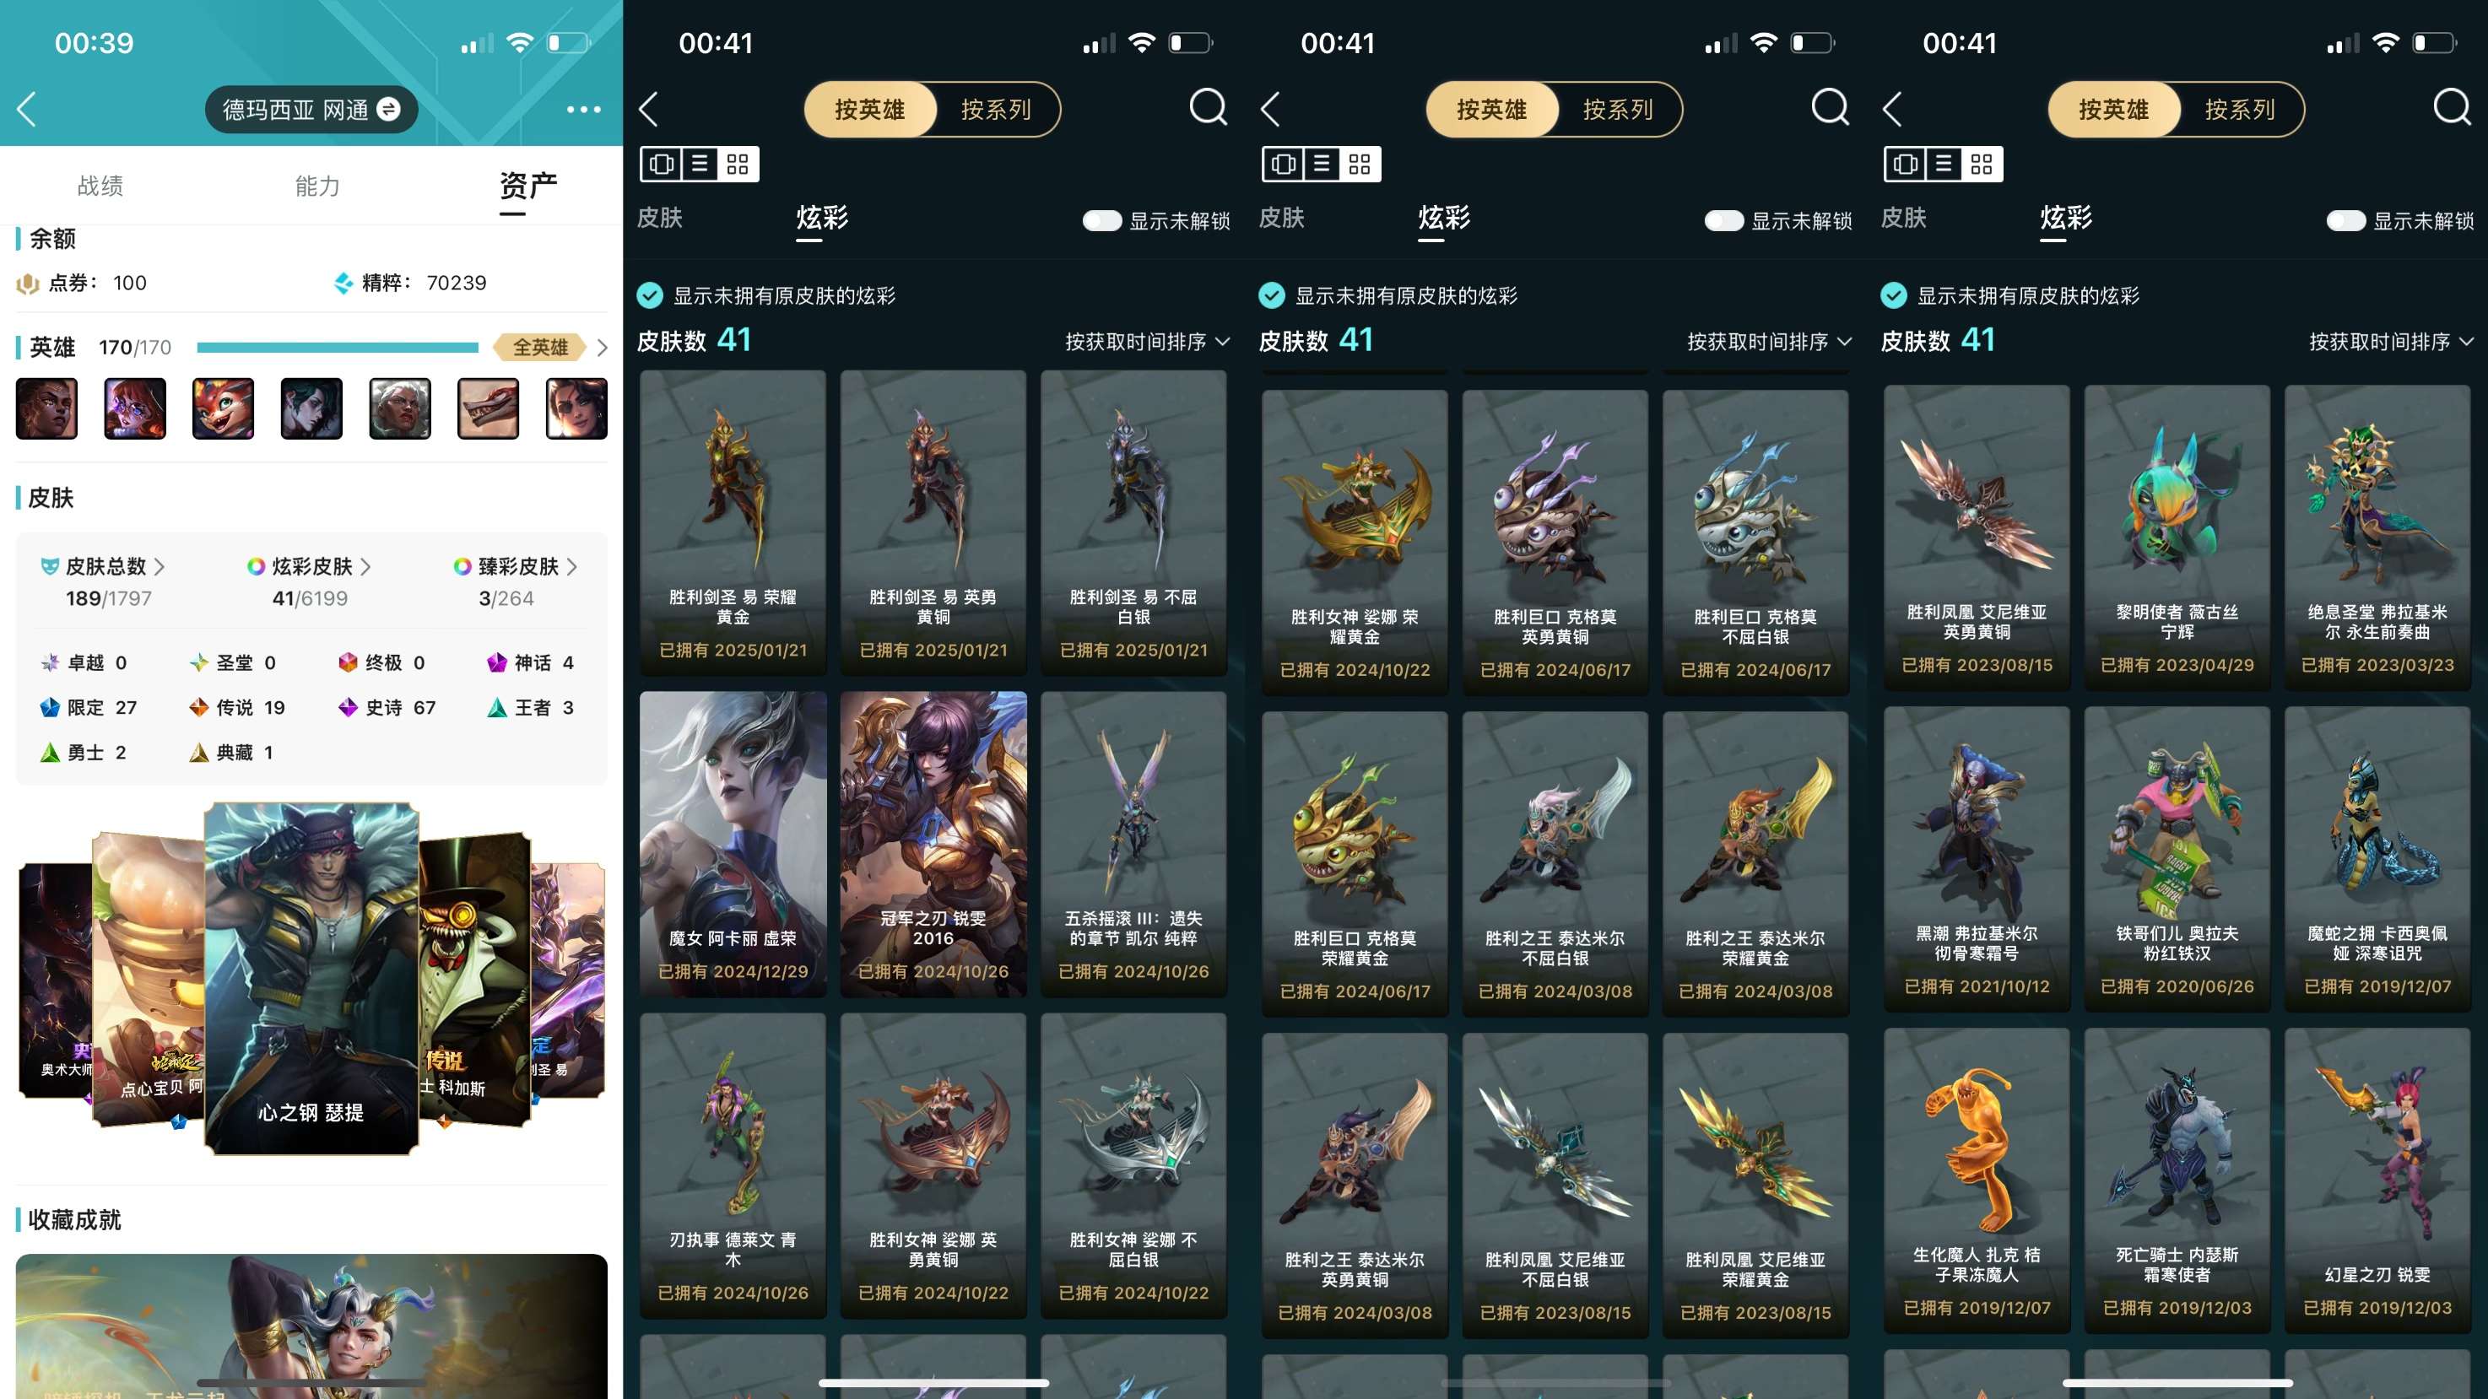Open the 按获取时间排序 sort dropdown in the rightmost panel

tap(2390, 342)
